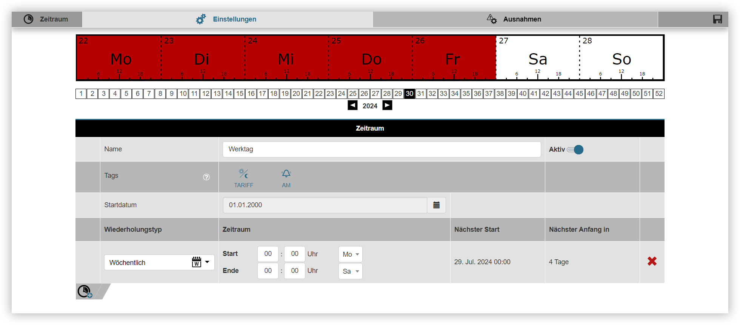Expand the end day Sa dropdown

[350, 271]
